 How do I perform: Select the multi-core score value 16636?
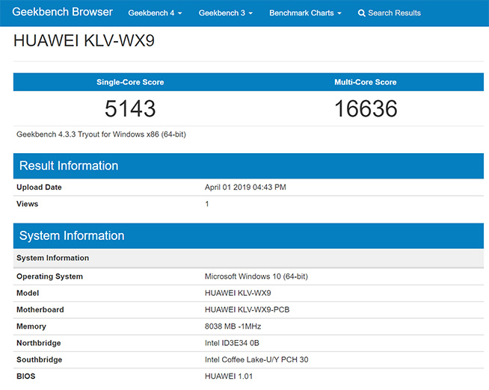(x=365, y=109)
